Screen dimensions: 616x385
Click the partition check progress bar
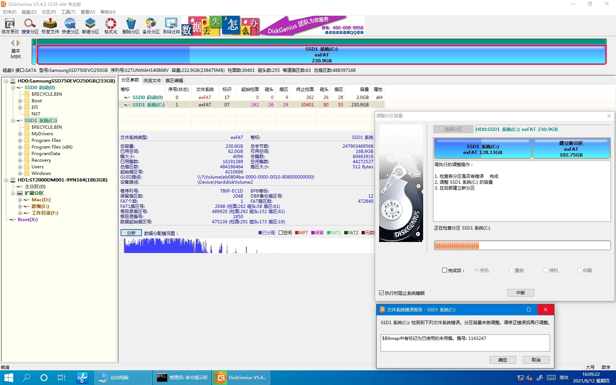click(x=522, y=245)
